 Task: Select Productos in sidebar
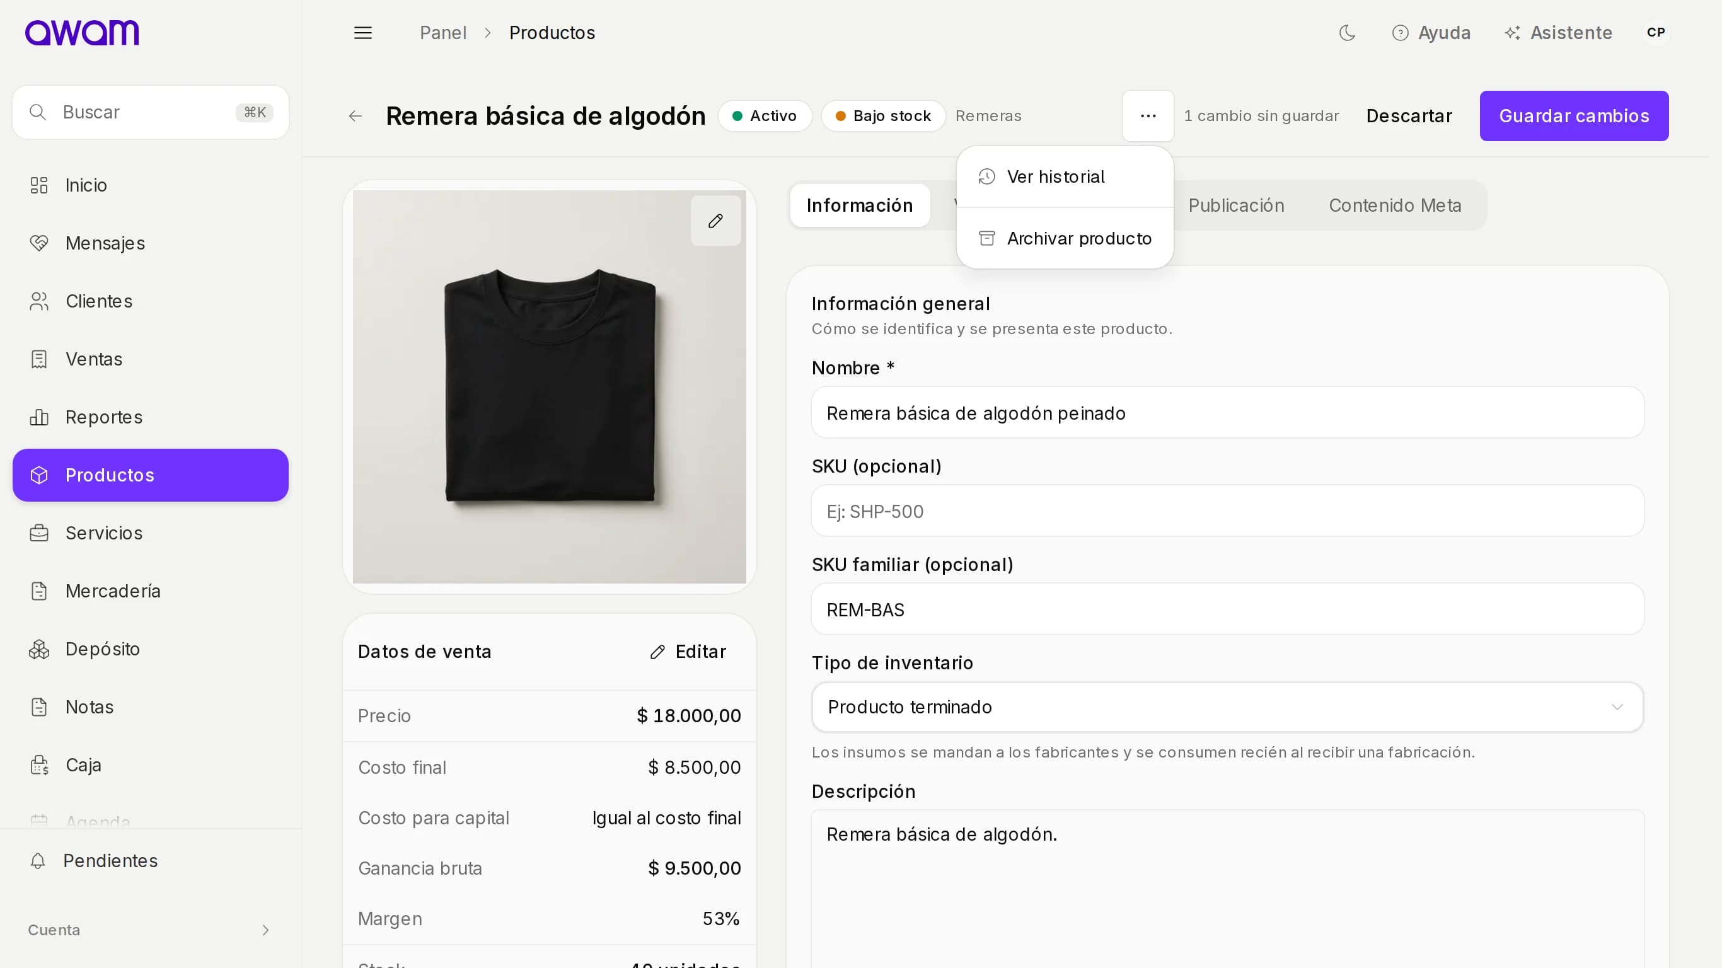pyautogui.click(x=151, y=475)
